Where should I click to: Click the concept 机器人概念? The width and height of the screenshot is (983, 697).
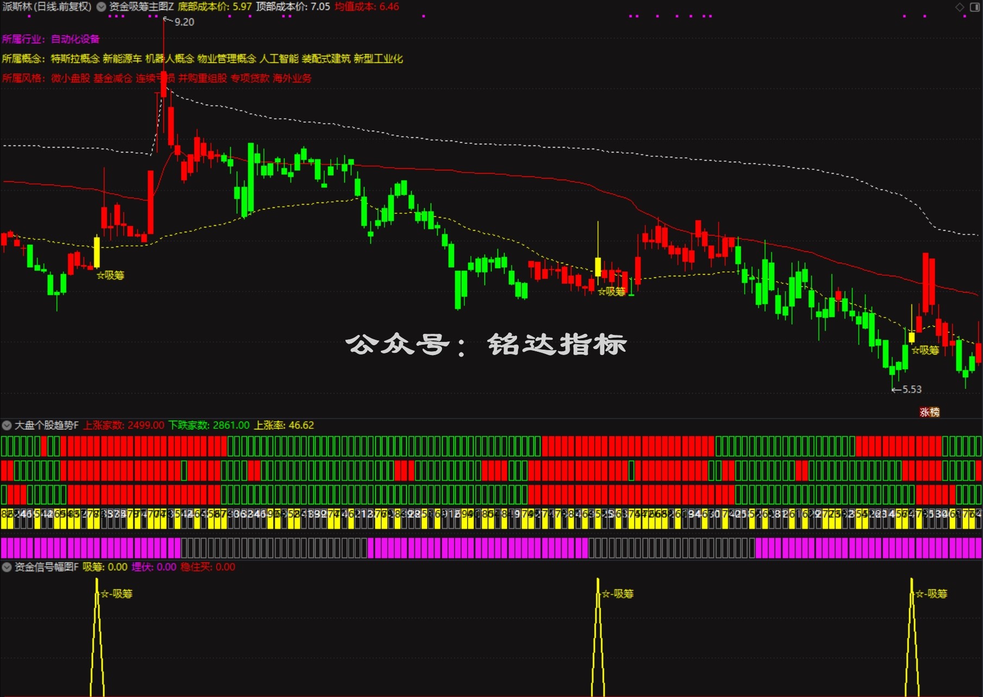169,59
